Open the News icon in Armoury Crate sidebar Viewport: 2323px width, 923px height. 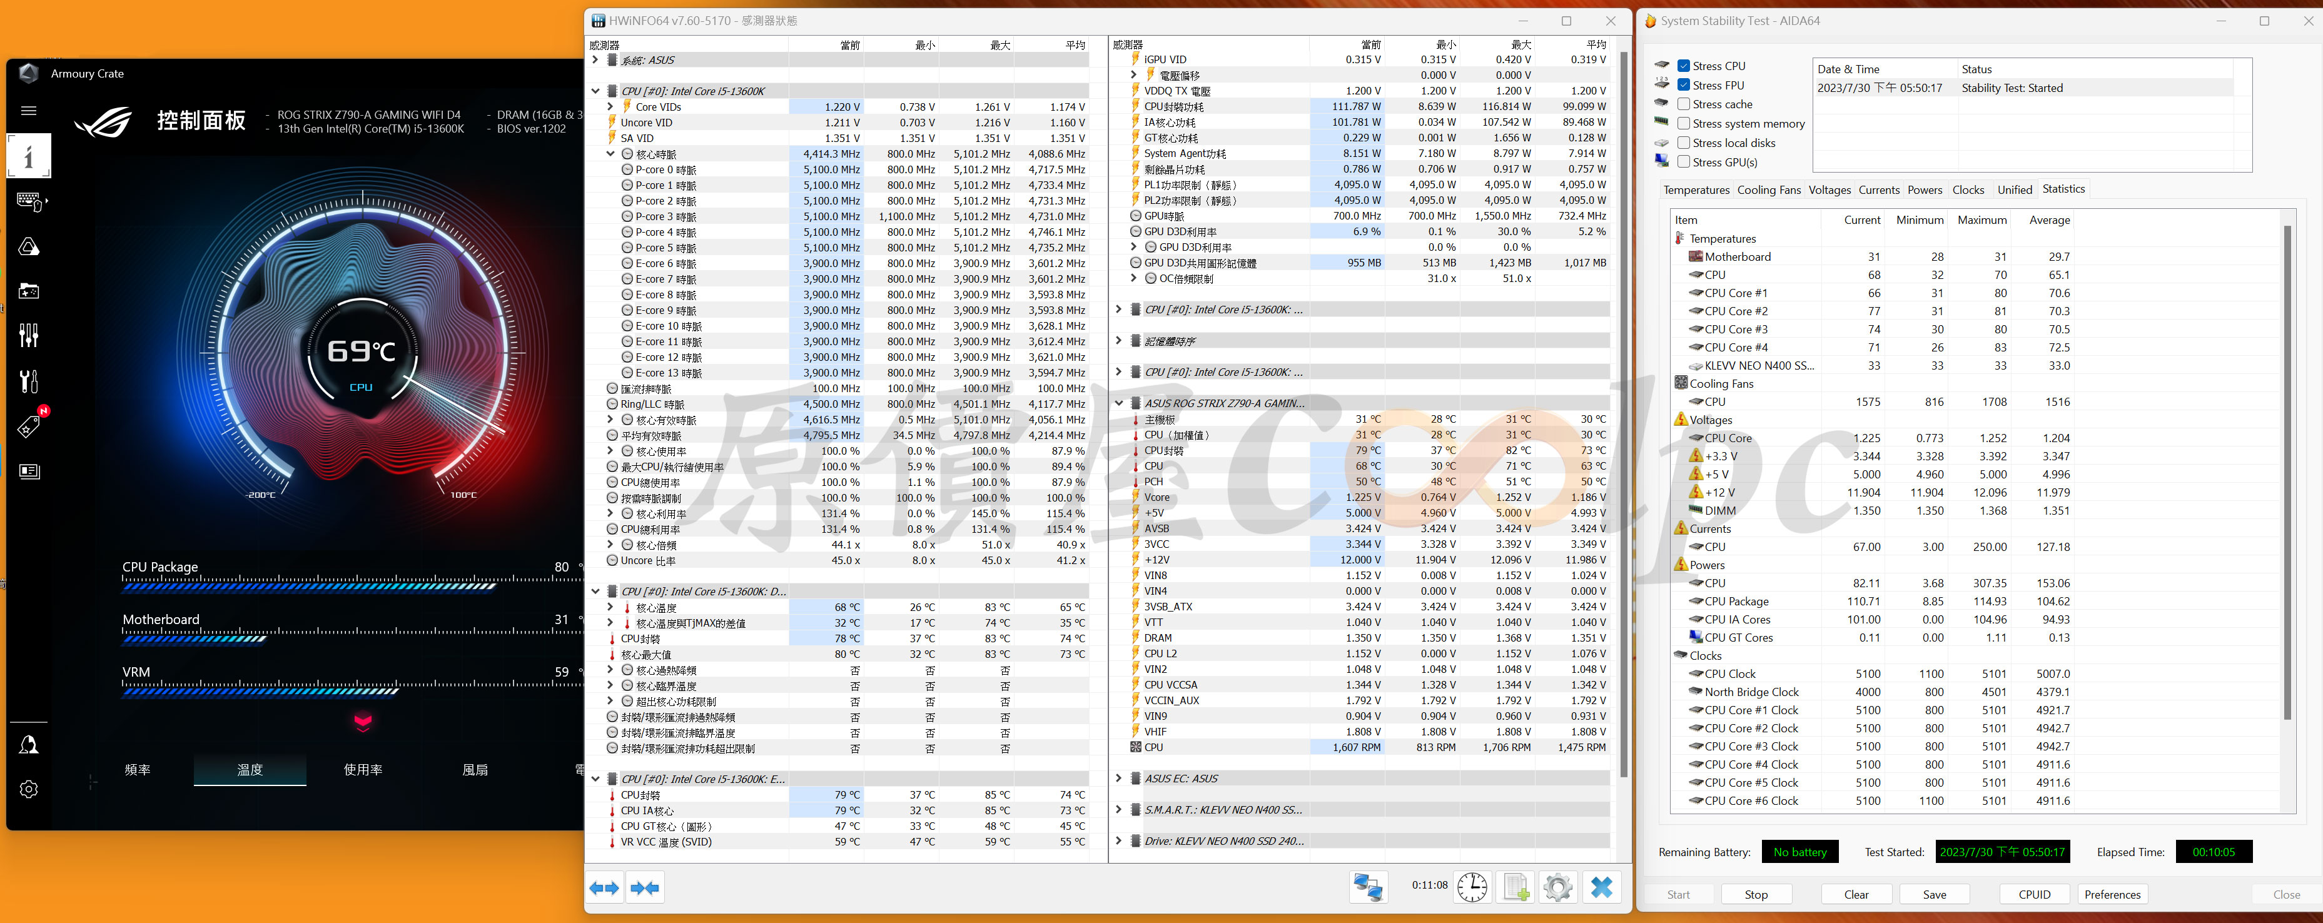(29, 472)
